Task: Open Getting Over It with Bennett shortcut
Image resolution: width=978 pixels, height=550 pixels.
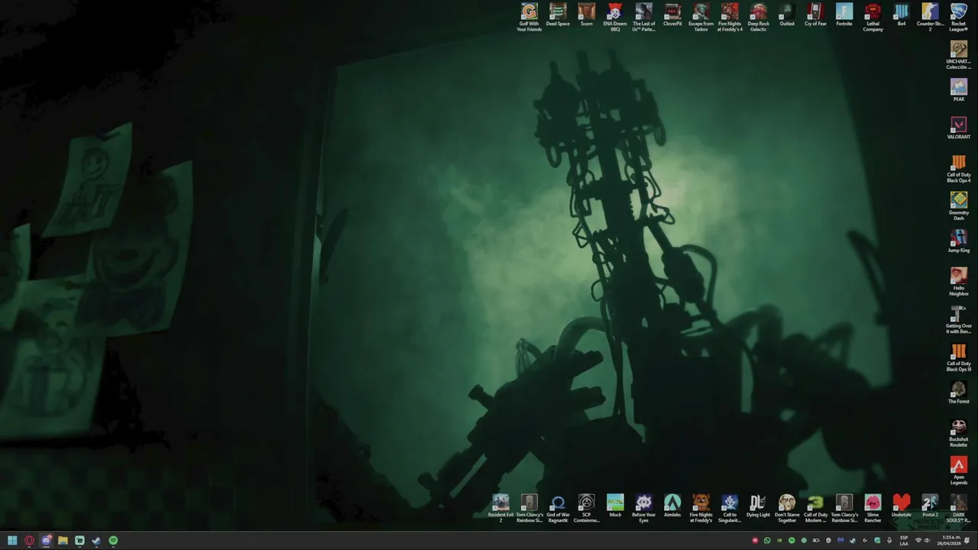Action: tap(959, 320)
